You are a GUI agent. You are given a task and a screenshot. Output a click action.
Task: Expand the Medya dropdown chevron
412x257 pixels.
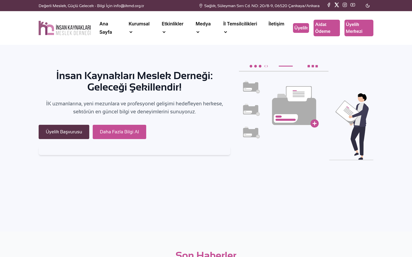point(198,32)
